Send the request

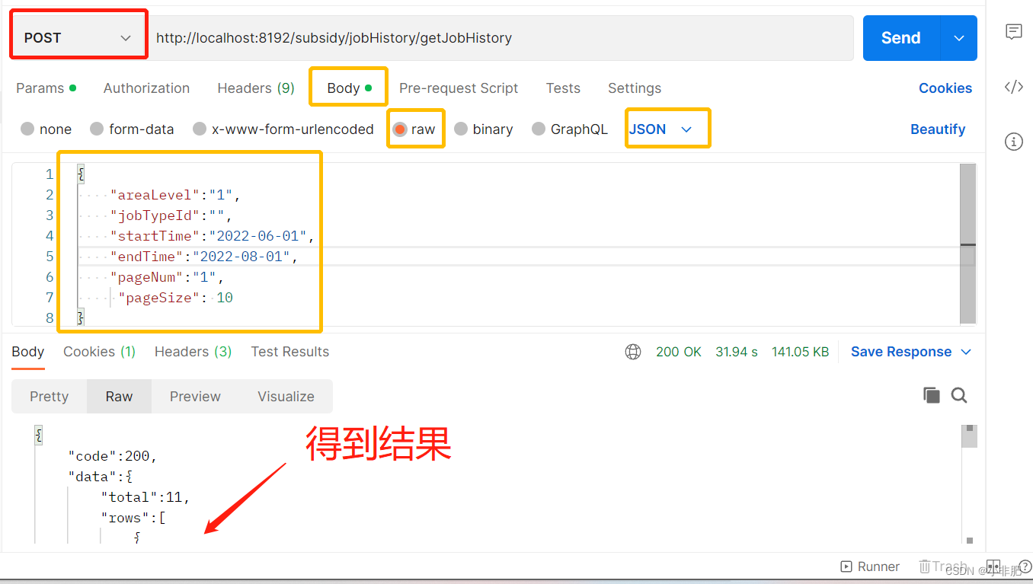(x=901, y=38)
